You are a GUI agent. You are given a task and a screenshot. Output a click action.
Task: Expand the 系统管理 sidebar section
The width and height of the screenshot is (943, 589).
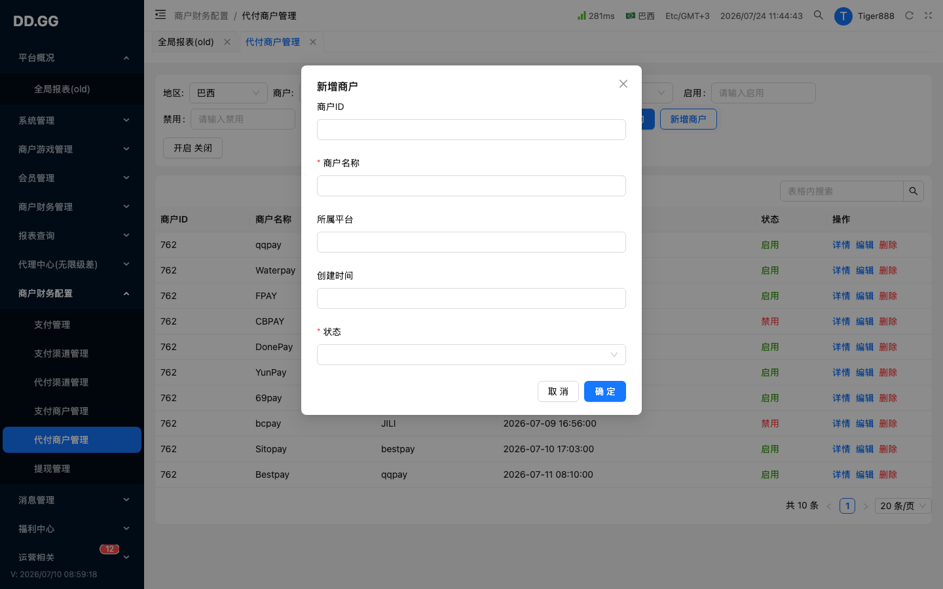coord(72,120)
